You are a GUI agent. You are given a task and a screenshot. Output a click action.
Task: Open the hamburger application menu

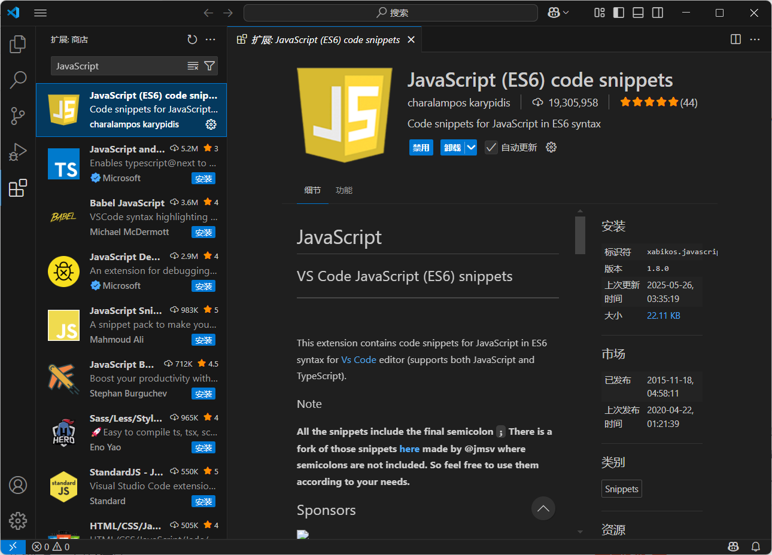(x=40, y=13)
